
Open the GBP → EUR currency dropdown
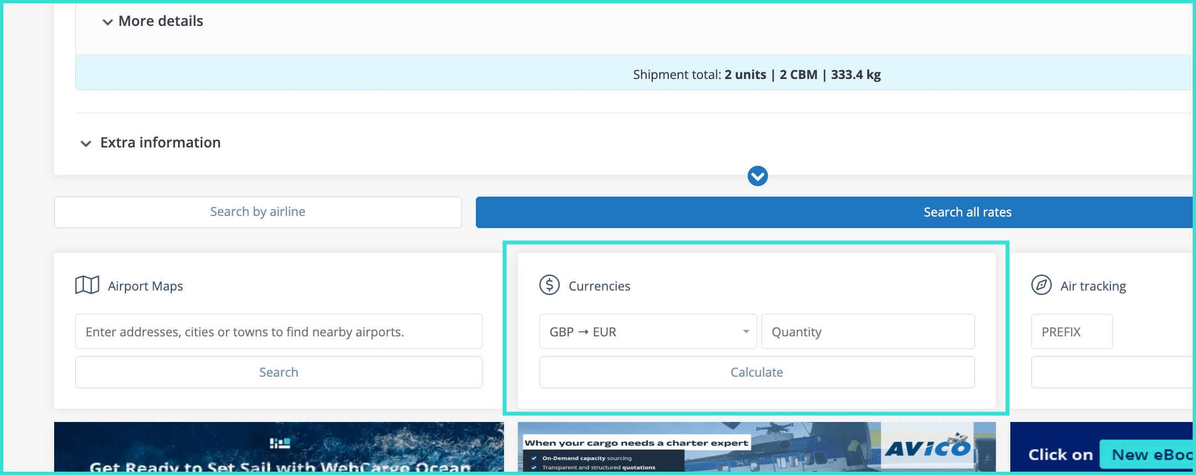point(647,331)
